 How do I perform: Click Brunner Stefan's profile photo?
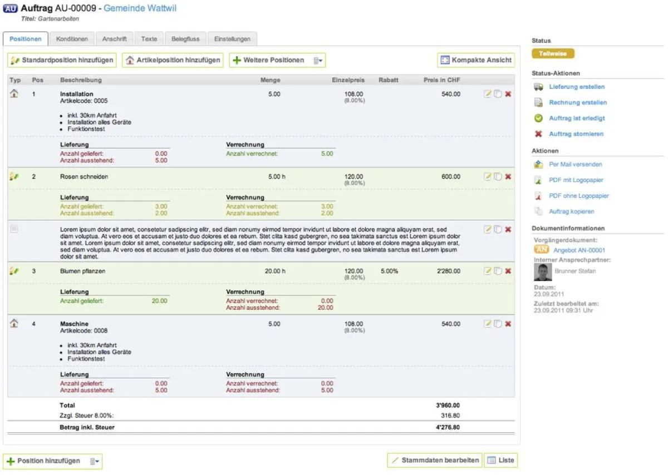pos(543,271)
